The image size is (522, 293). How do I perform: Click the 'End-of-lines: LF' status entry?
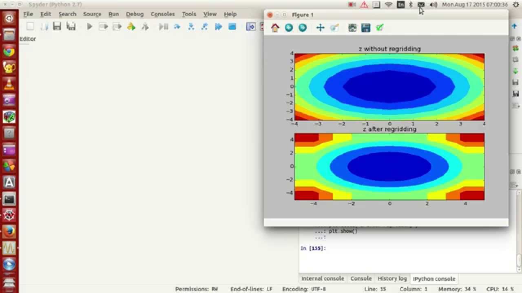point(251,289)
